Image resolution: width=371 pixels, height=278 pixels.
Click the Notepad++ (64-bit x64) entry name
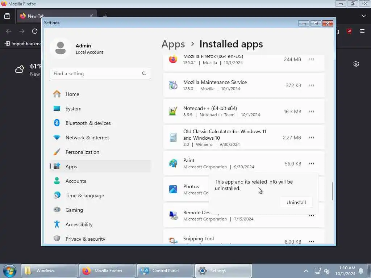point(210,108)
